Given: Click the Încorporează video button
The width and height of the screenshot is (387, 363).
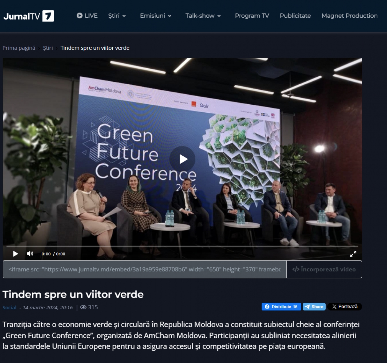Looking at the screenshot, I should pyautogui.click(x=324, y=269).
